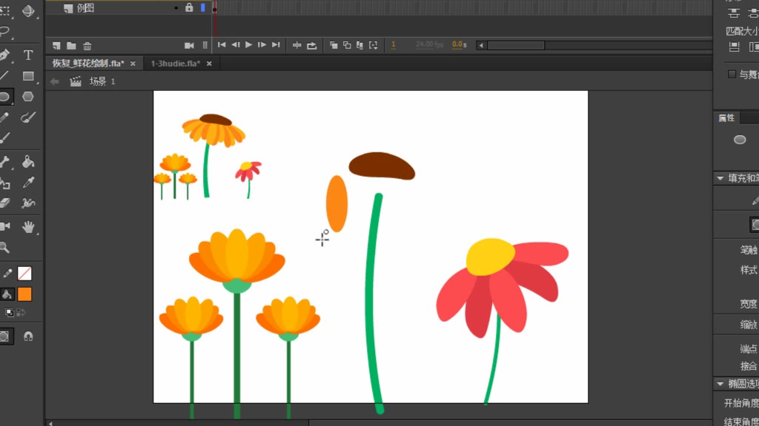The width and height of the screenshot is (759, 426).
Task: Select the Eraser tool
Action: click(x=5, y=203)
